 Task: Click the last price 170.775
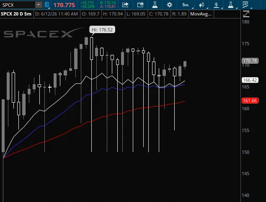click(64, 5)
